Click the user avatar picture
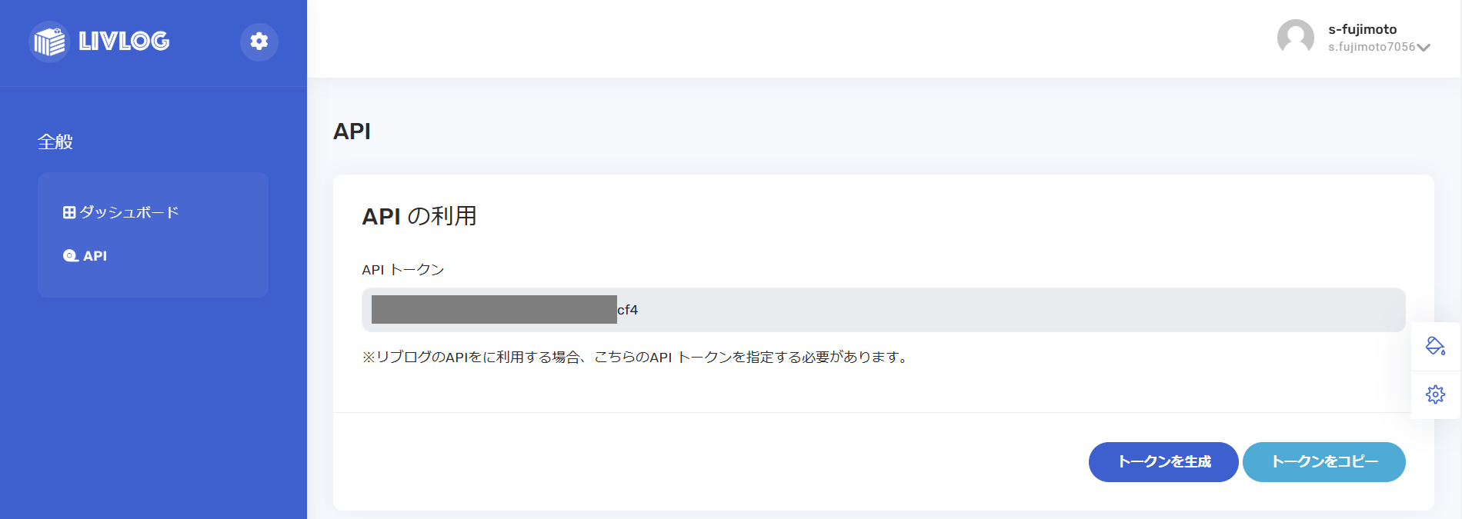Image resolution: width=1462 pixels, height=519 pixels. (1296, 38)
